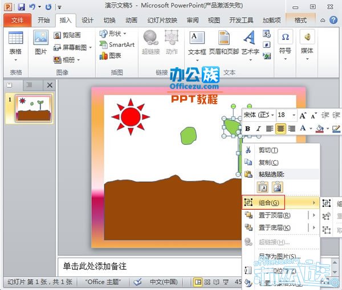
Task: Toggle italic in the mini toolbar
Action: tap(258, 129)
